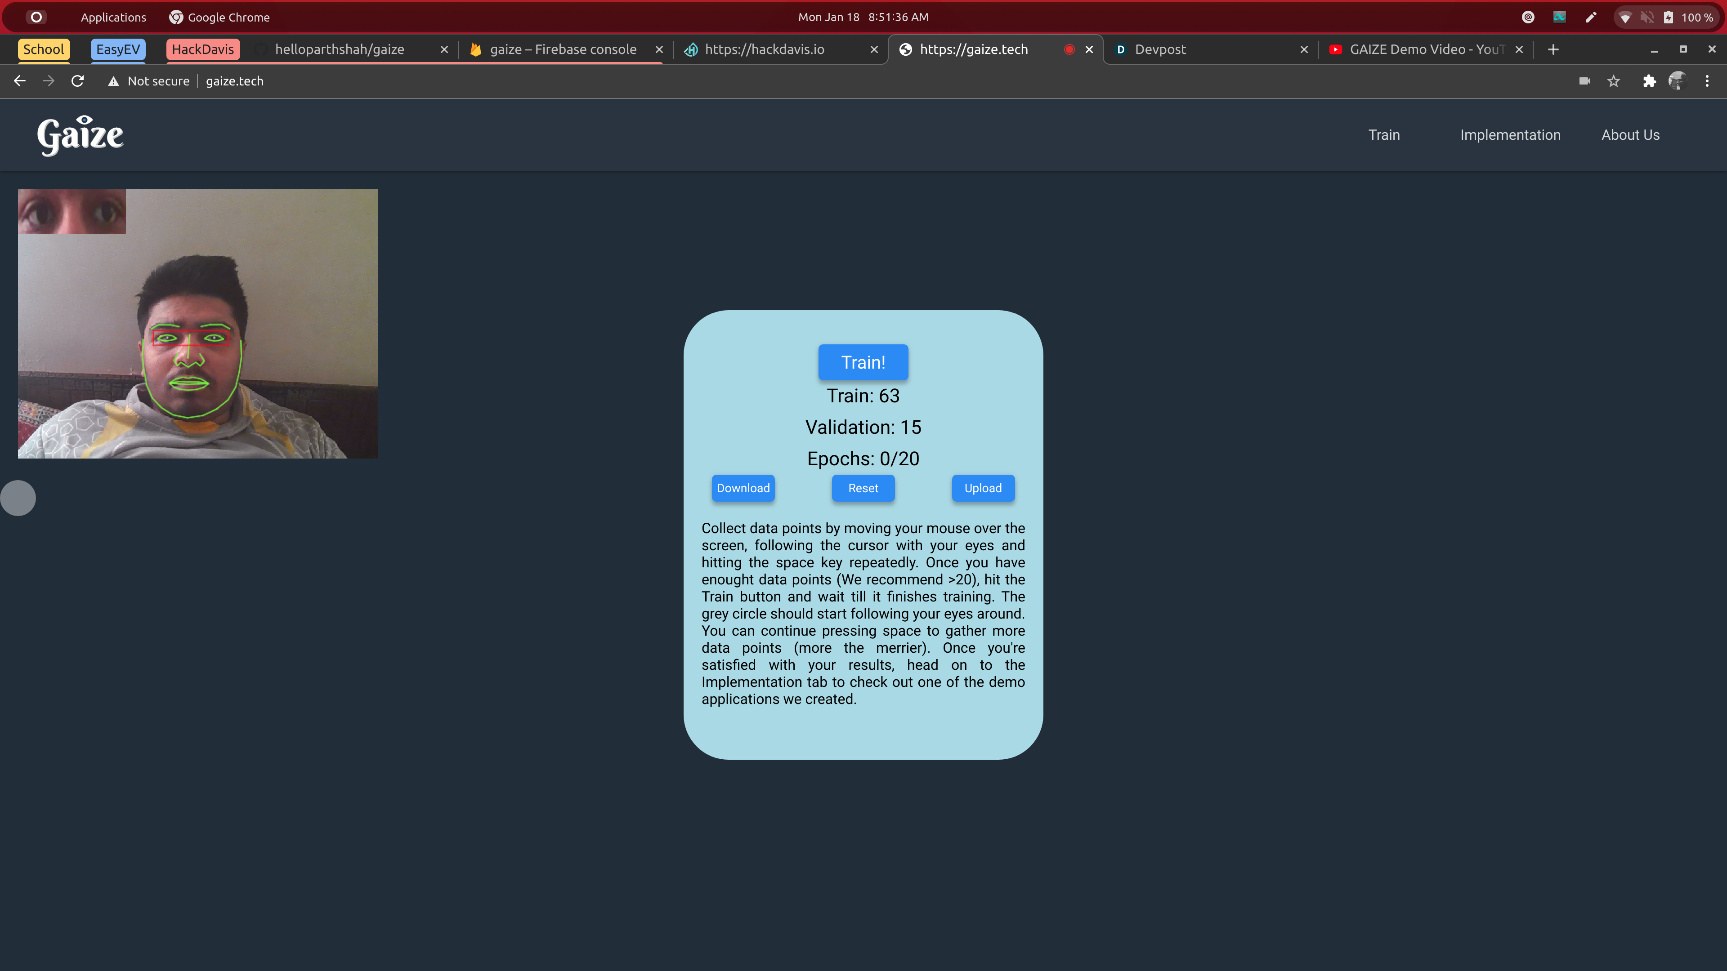This screenshot has width=1727, height=971.
Task: Click the grey gaze circle
Action: 18,498
